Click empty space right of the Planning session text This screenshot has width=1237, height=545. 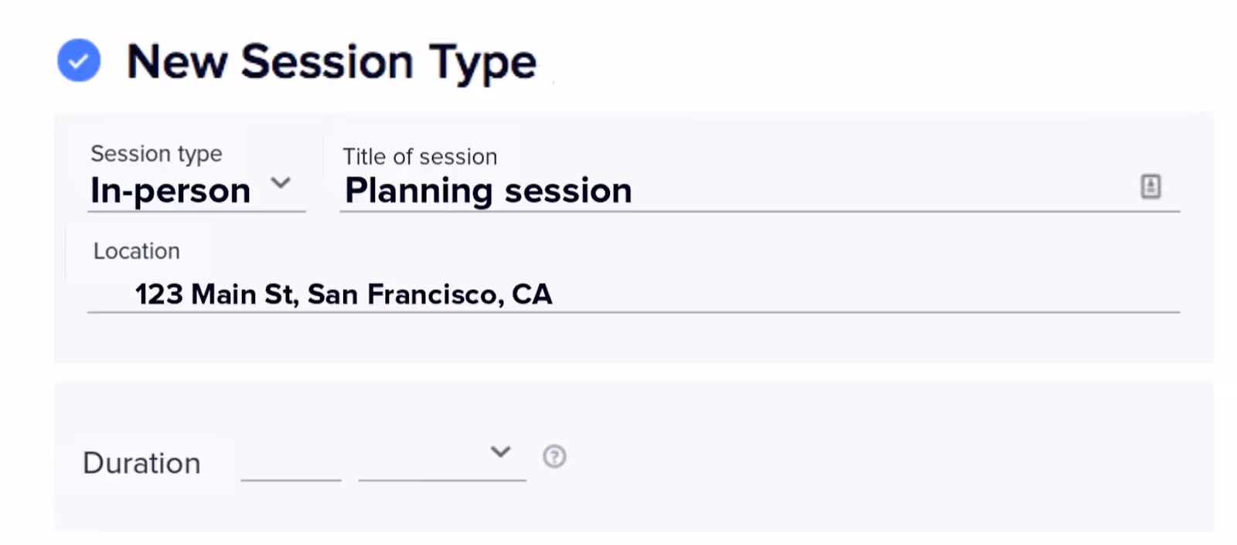(881, 190)
